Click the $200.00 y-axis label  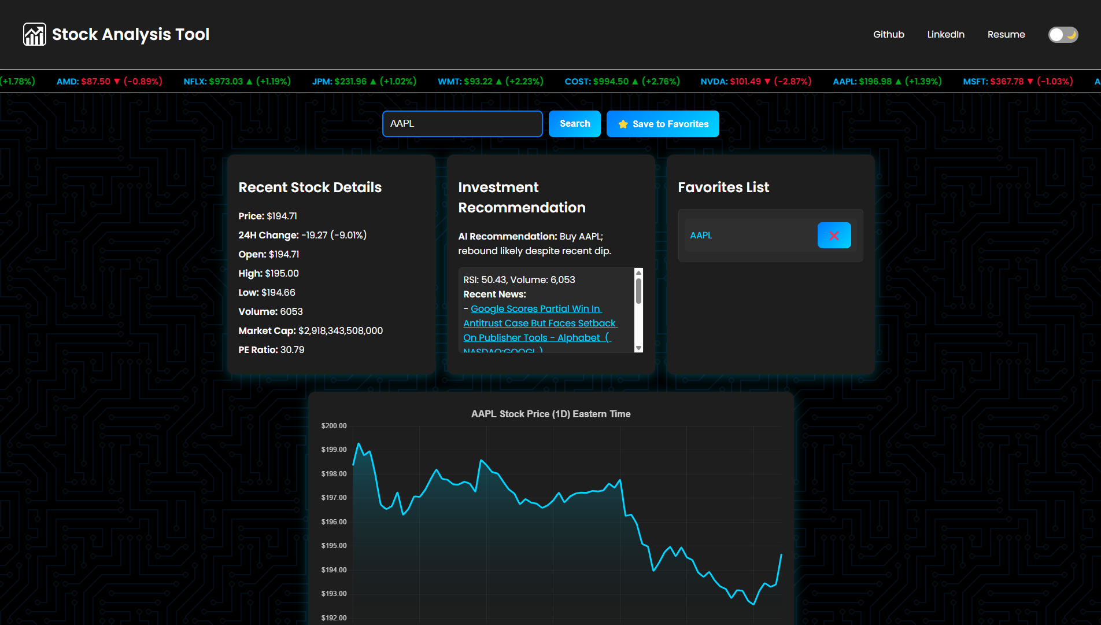coord(334,426)
